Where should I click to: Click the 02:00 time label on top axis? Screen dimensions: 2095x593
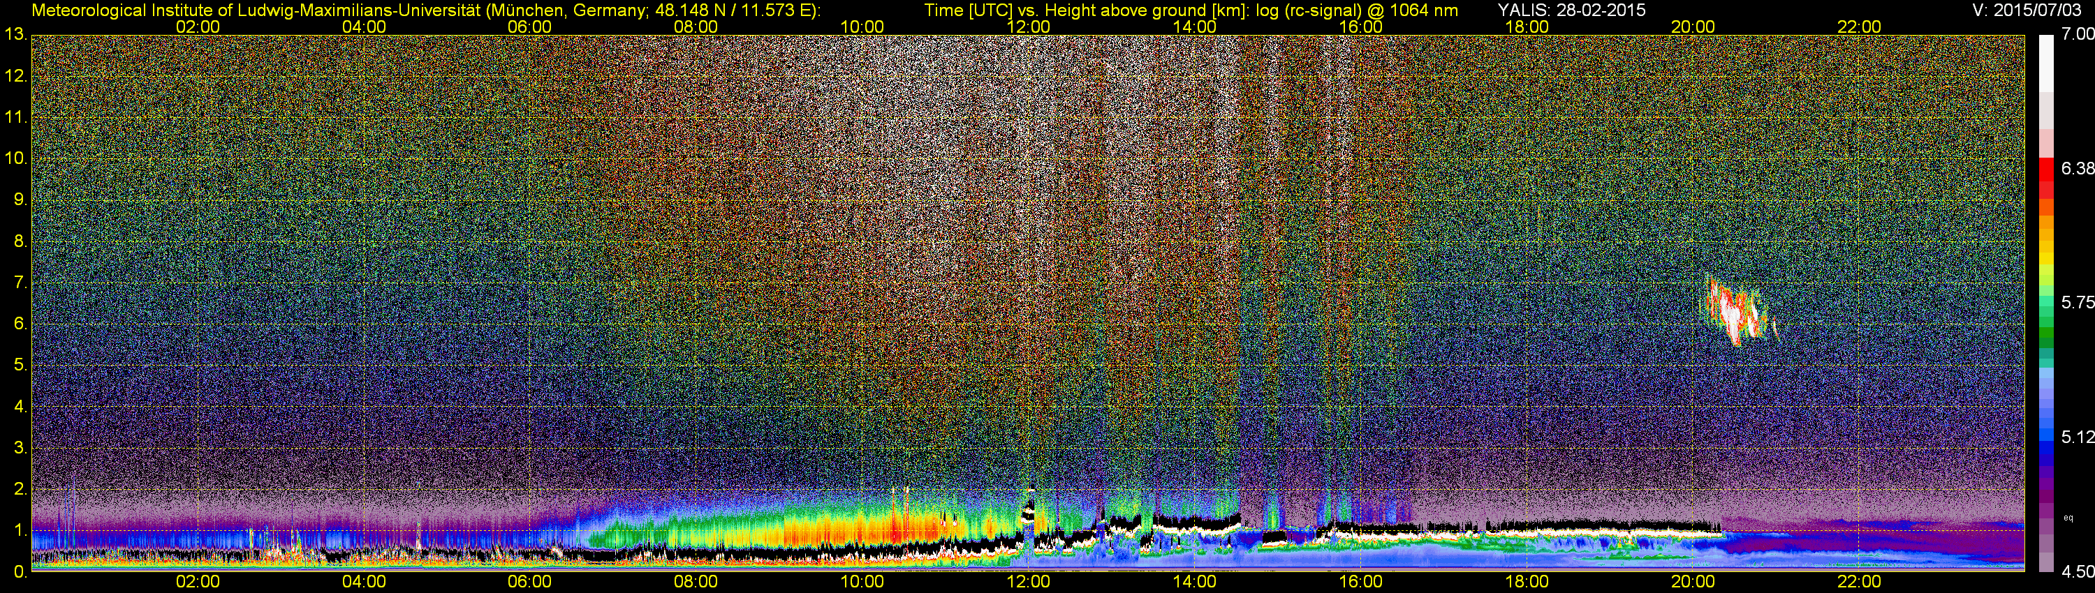point(198,27)
